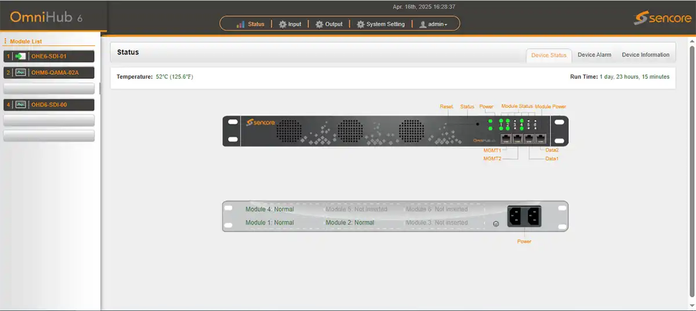The height and width of the screenshot is (311, 696).
Task: Click the Module List dots icon
Action: 5,41
